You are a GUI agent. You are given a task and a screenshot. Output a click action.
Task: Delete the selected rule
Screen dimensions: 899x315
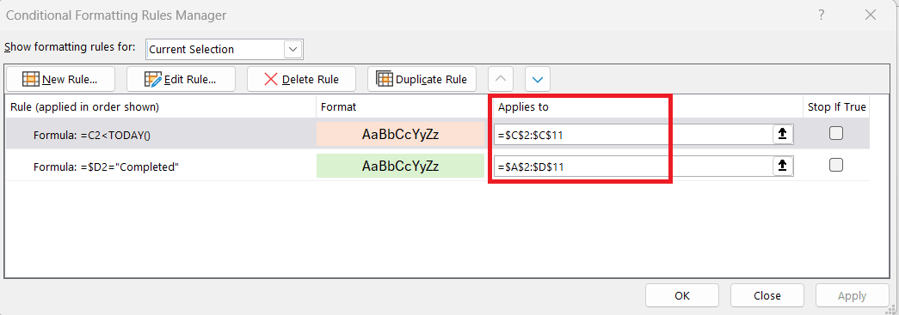click(x=302, y=79)
